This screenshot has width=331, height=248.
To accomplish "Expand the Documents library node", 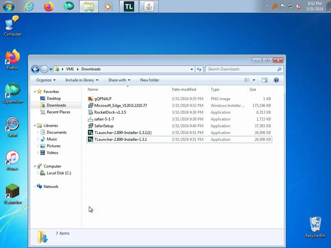I will [x=38, y=132].
